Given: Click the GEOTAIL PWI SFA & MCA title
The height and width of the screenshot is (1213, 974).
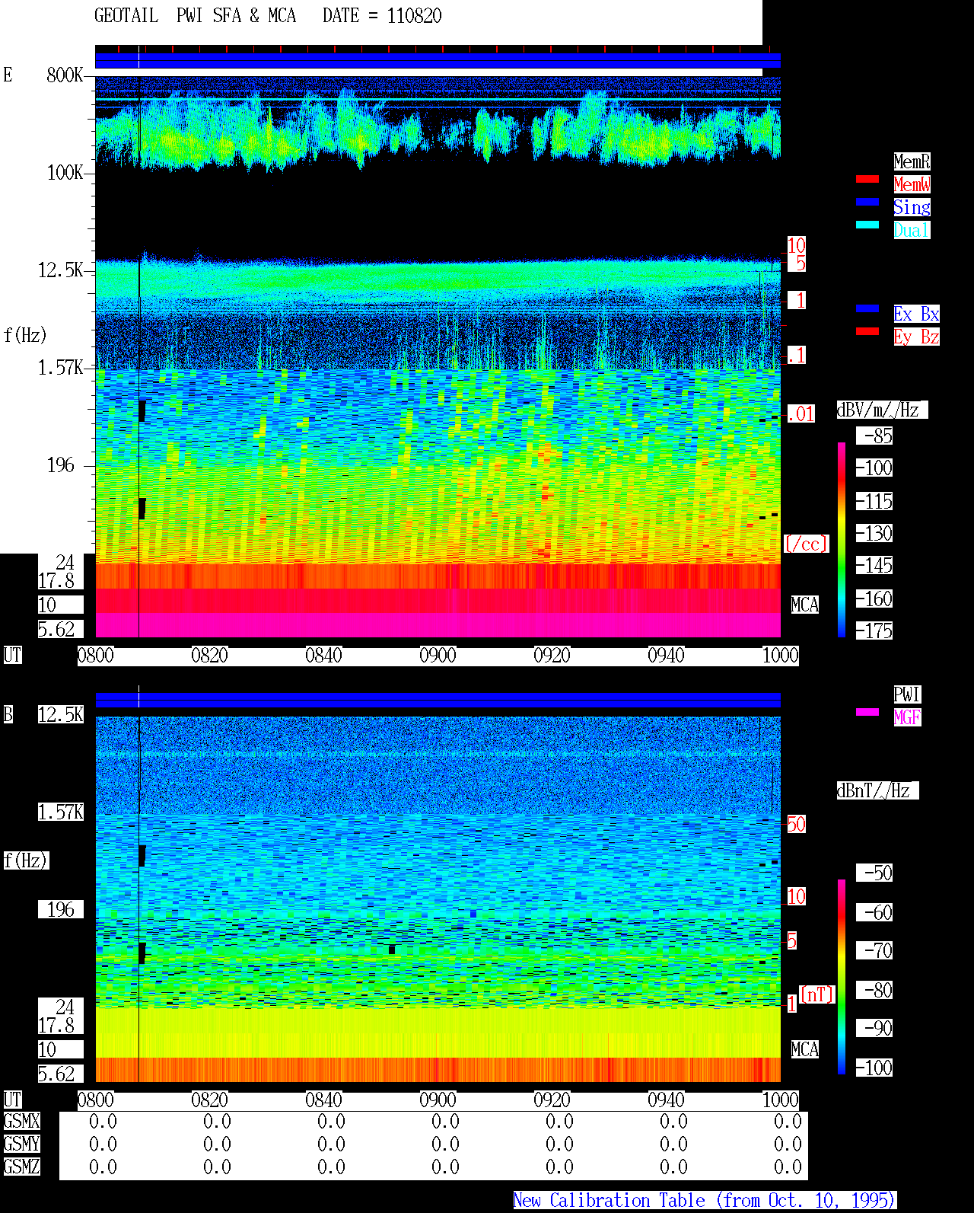Looking at the screenshot, I should click(x=195, y=16).
